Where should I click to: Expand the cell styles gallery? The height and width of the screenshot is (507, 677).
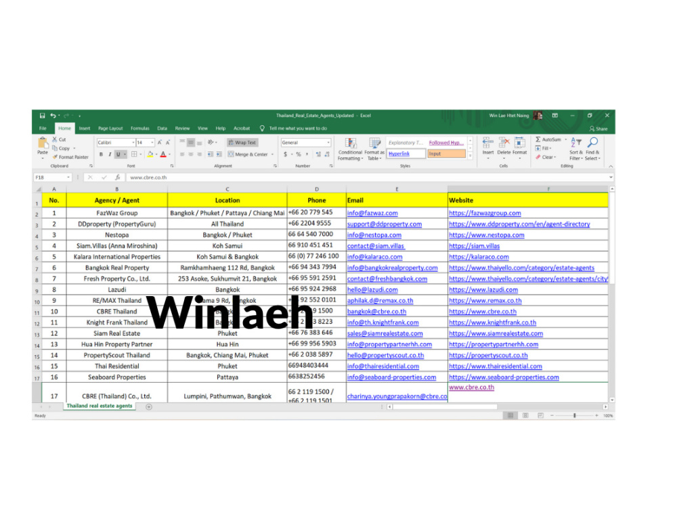(471, 156)
